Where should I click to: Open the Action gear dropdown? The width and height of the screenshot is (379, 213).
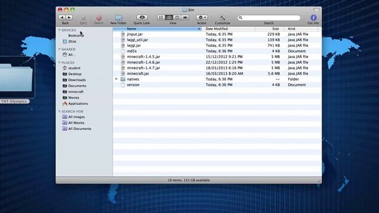tap(202, 17)
